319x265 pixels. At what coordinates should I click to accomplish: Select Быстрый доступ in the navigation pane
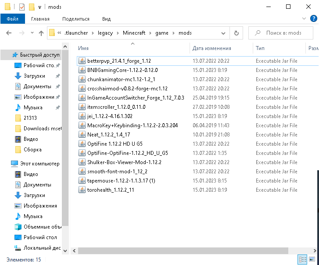tap(31, 55)
